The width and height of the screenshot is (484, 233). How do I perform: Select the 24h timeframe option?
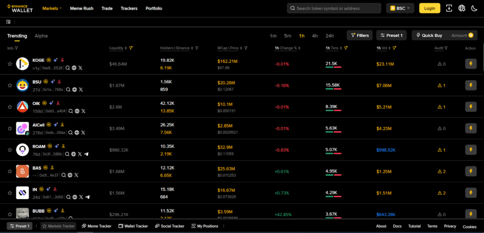tap(329, 36)
